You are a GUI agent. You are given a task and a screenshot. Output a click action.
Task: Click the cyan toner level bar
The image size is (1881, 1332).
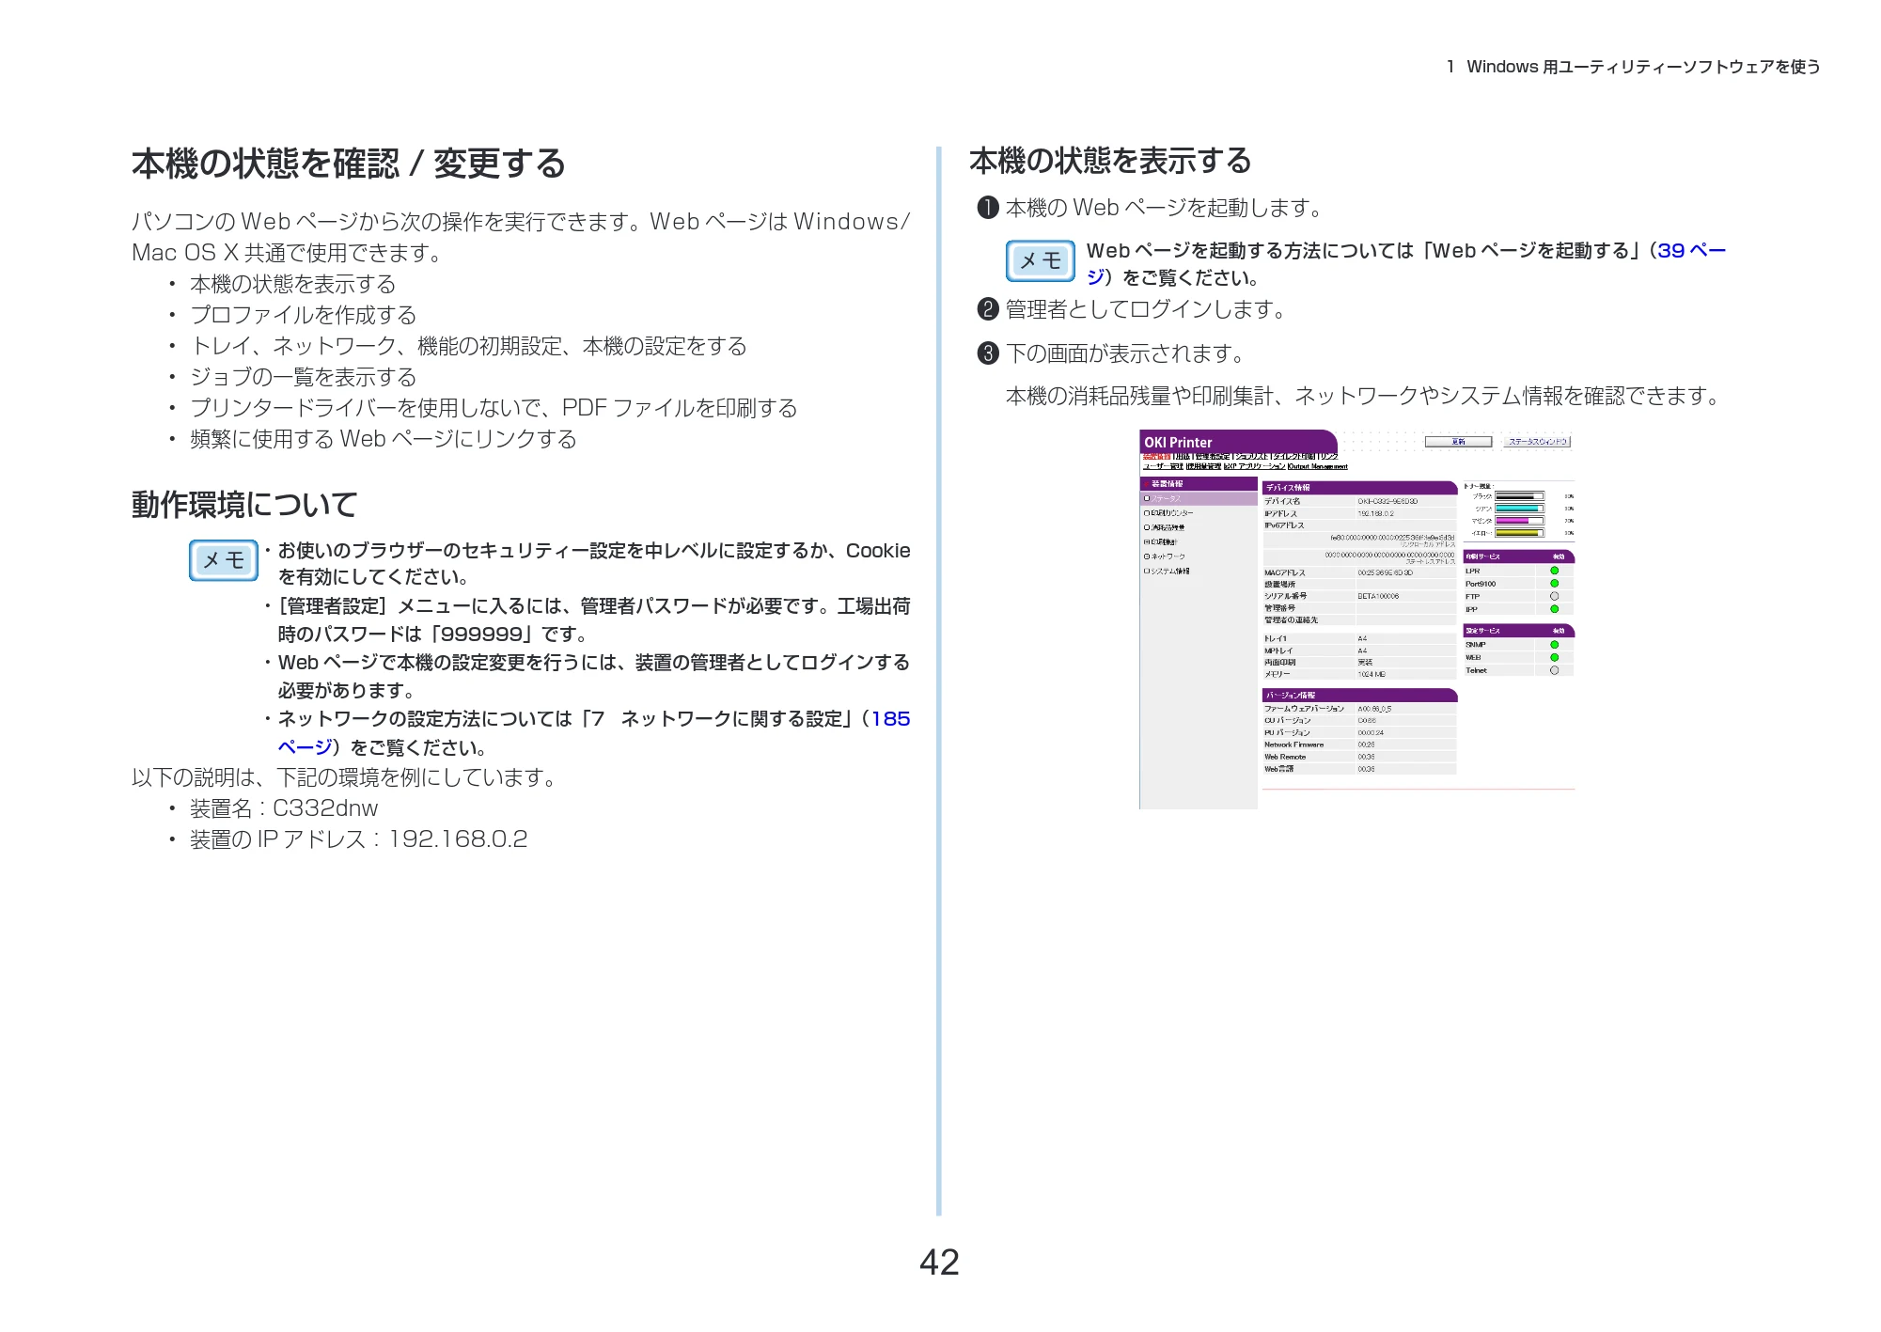click(x=1519, y=509)
